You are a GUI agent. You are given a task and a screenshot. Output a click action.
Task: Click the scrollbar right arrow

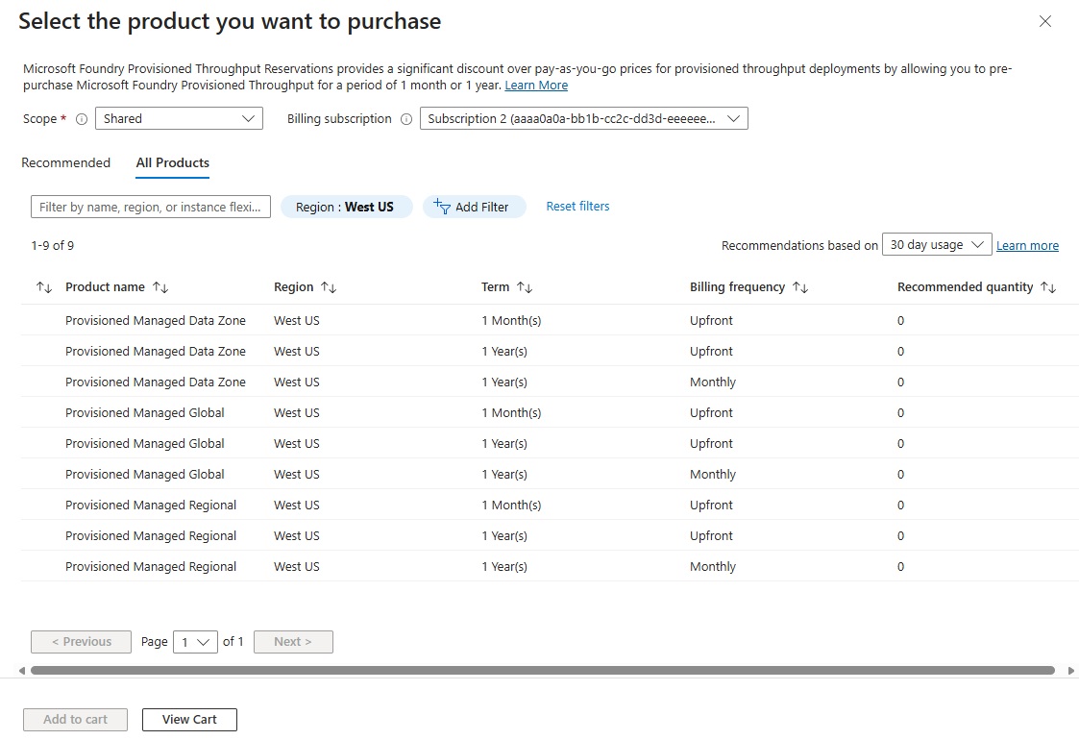1070,671
